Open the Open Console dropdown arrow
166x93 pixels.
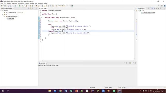click(132, 63)
